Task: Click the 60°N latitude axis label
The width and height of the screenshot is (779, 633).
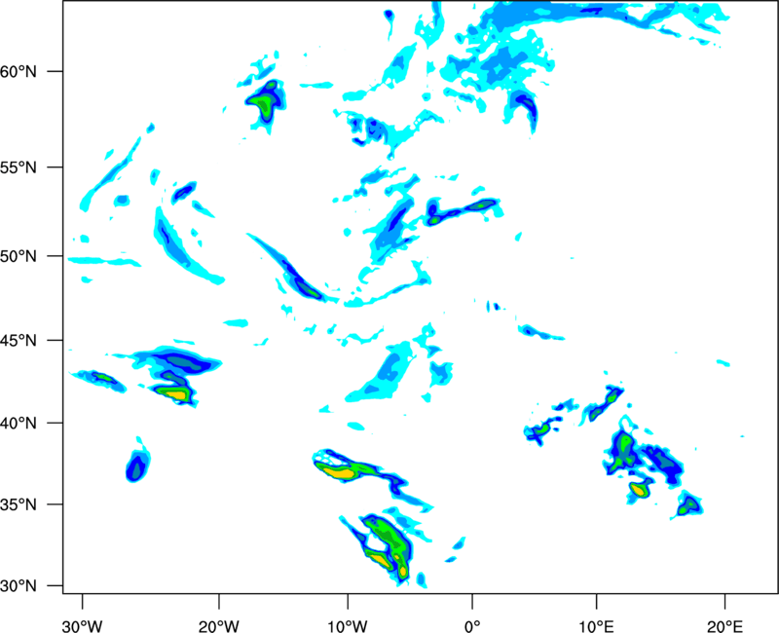Action: pos(19,72)
